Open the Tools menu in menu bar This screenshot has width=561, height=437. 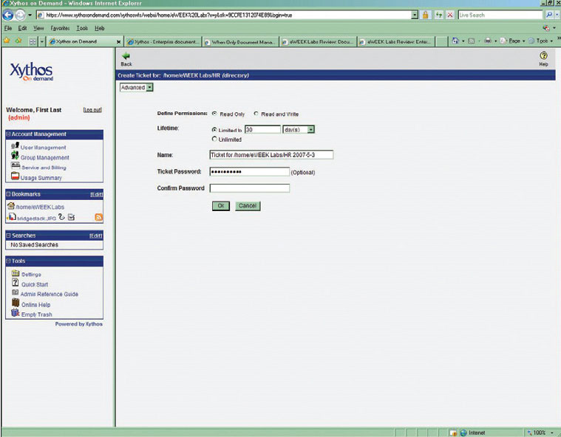pyautogui.click(x=82, y=28)
